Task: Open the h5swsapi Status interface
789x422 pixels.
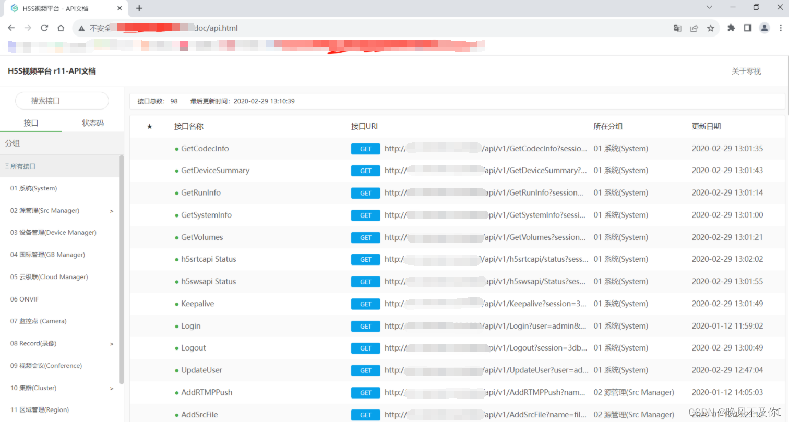Action: pos(208,282)
